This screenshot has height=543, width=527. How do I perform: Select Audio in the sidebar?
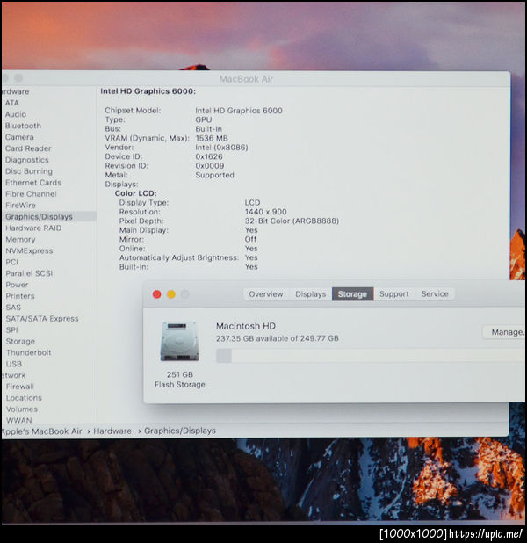(16, 114)
